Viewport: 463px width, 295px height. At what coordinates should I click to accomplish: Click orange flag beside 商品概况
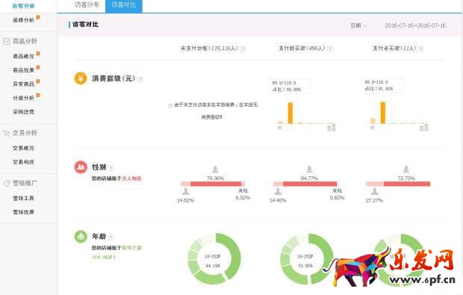click(38, 54)
